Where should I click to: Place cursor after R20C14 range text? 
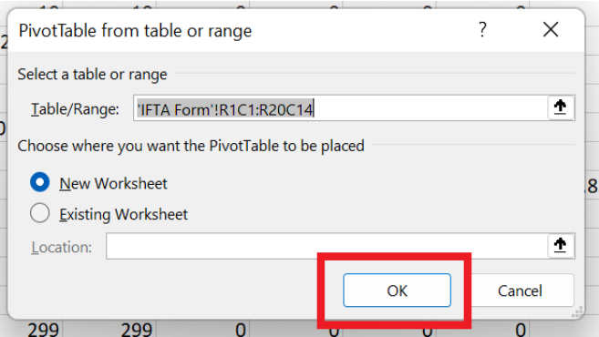click(314, 109)
